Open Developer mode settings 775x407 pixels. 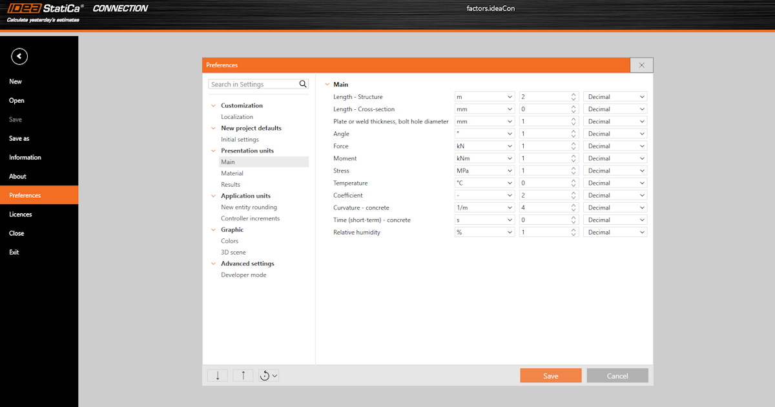coord(243,275)
